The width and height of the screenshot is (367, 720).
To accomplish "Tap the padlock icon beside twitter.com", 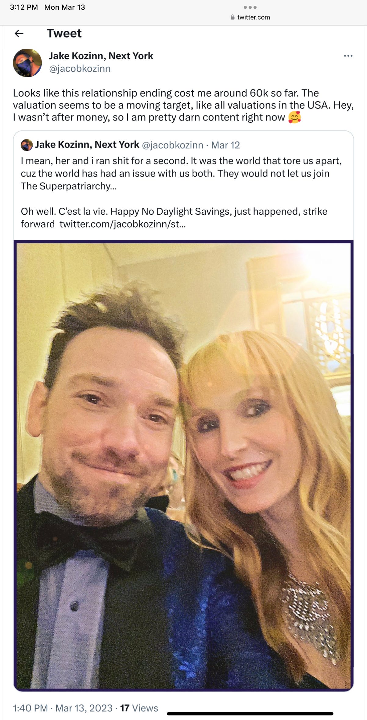I will click(233, 17).
